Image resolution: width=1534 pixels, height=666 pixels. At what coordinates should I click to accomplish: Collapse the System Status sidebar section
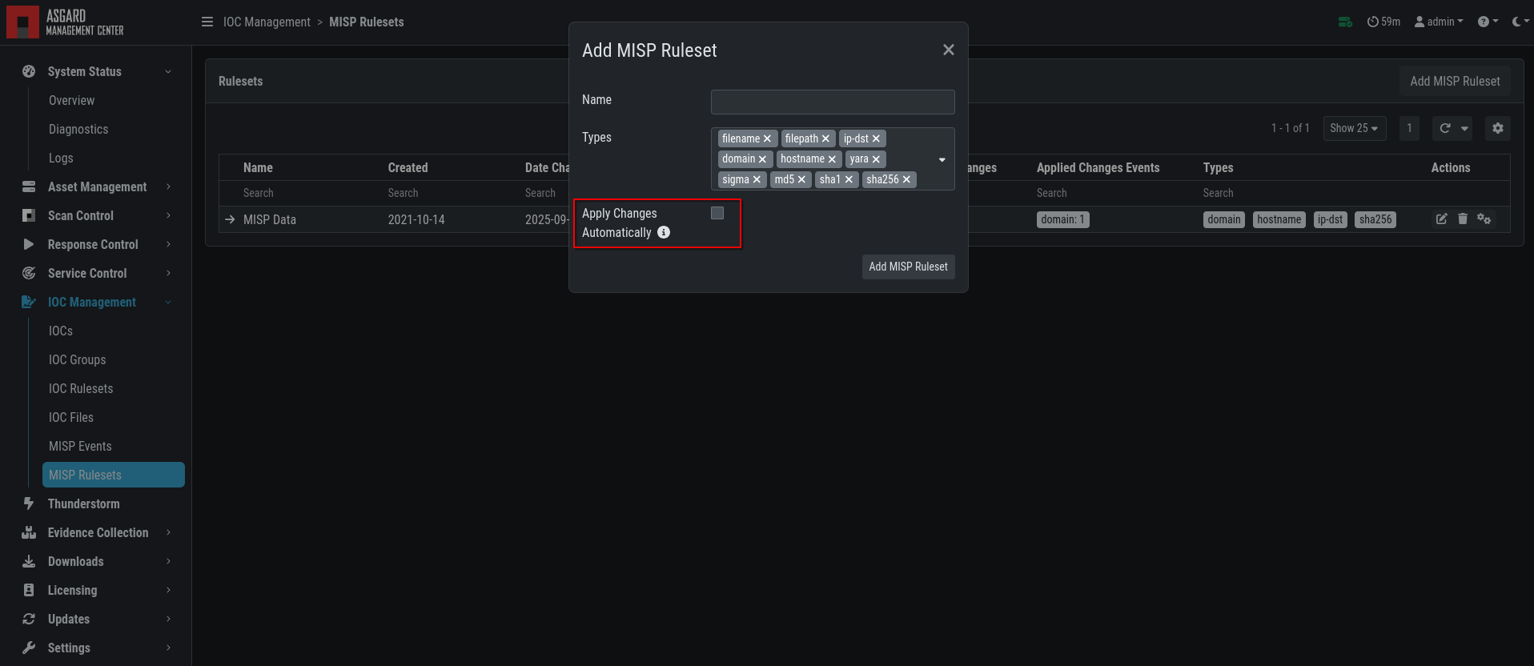click(x=96, y=71)
